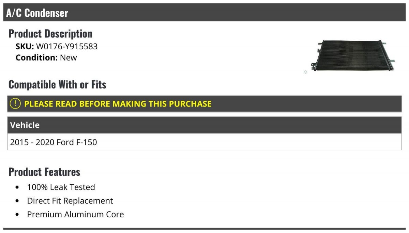
Task: Click the SKU label
Action: 25,47
